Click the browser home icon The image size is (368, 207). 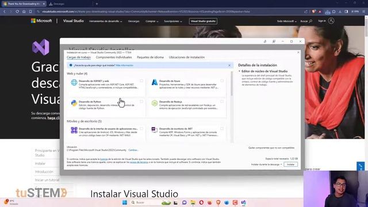(24, 11)
